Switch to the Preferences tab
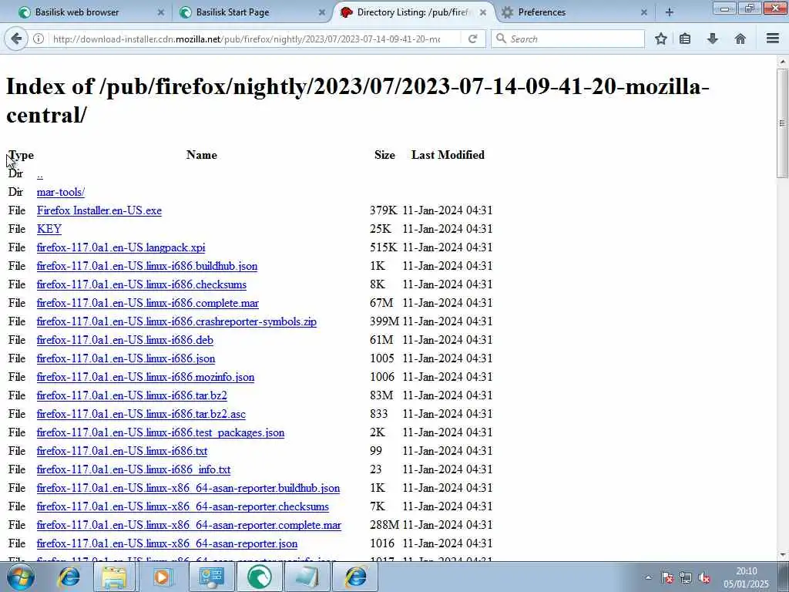789x592 pixels. coord(573,12)
